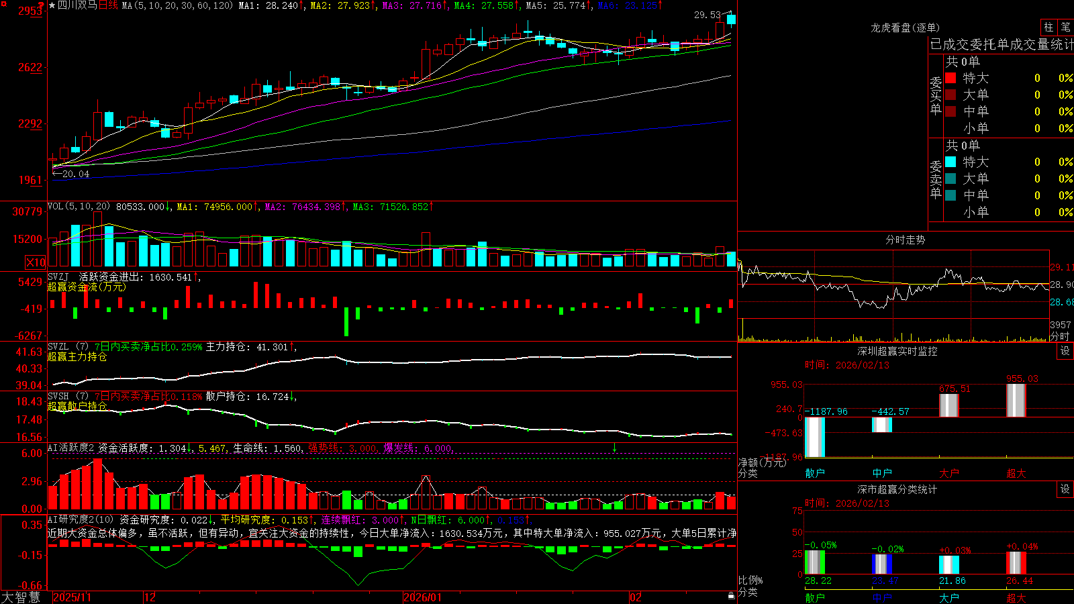Click the small red square icon at top-left
The height and width of the screenshot is (604, 1074).
click(x=3, y=3)
